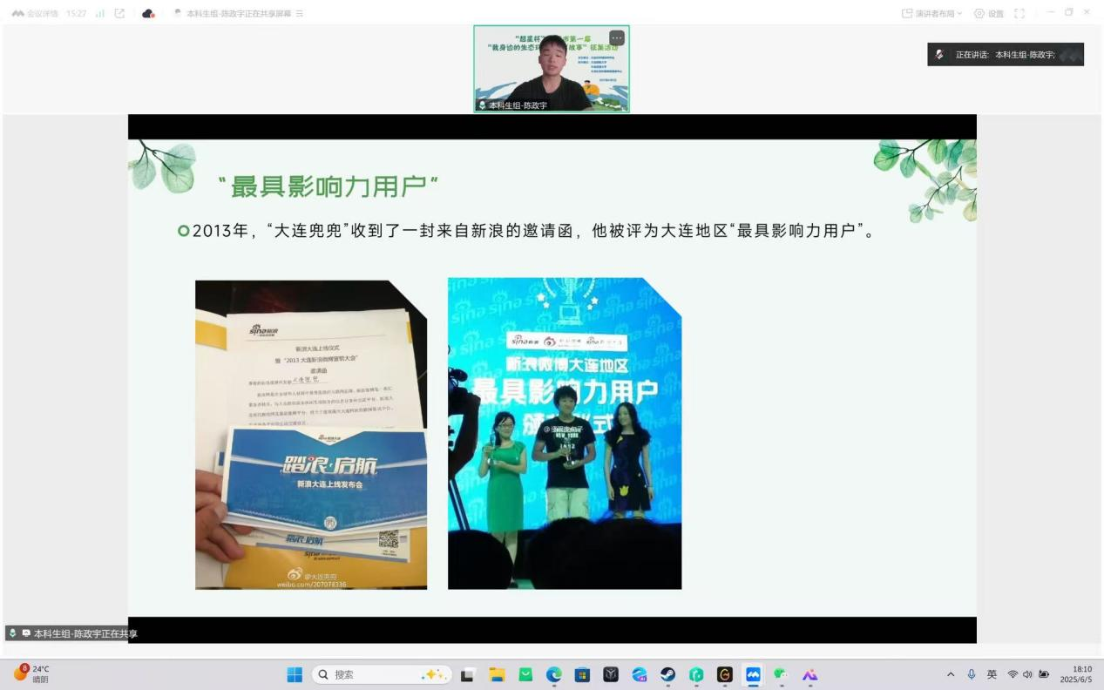Open Steam from the taskbar

(667, 674)
